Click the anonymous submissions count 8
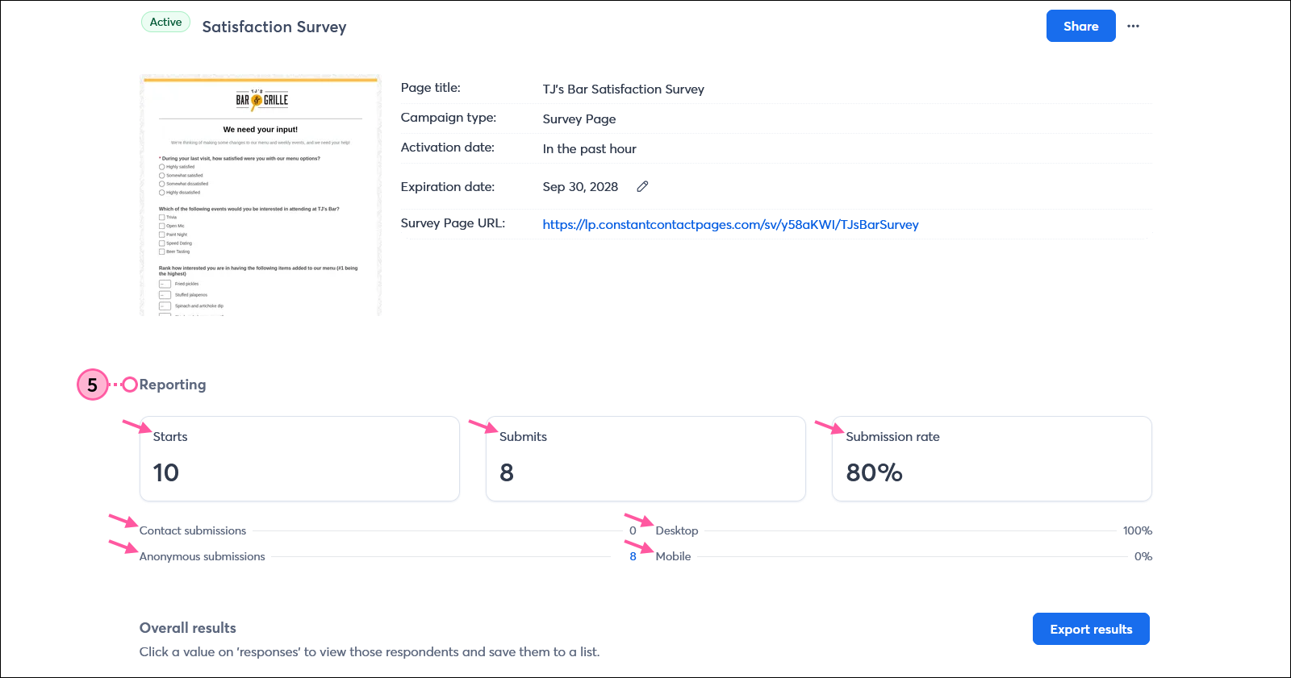This screenshot has width=1291, height=678. (633, 556)
